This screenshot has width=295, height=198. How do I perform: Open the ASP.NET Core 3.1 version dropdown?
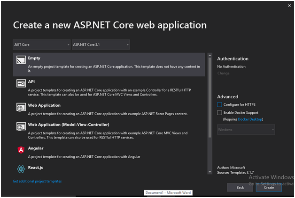pos(101,44)
